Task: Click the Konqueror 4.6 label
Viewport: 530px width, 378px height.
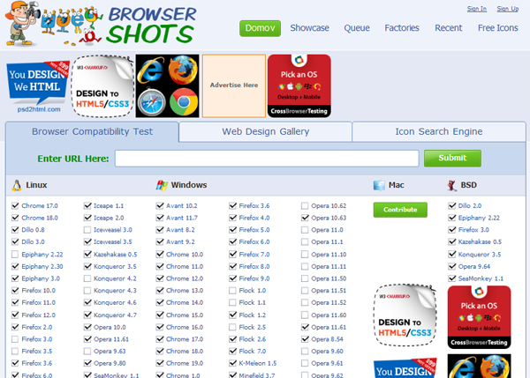Action: [115, 303]
